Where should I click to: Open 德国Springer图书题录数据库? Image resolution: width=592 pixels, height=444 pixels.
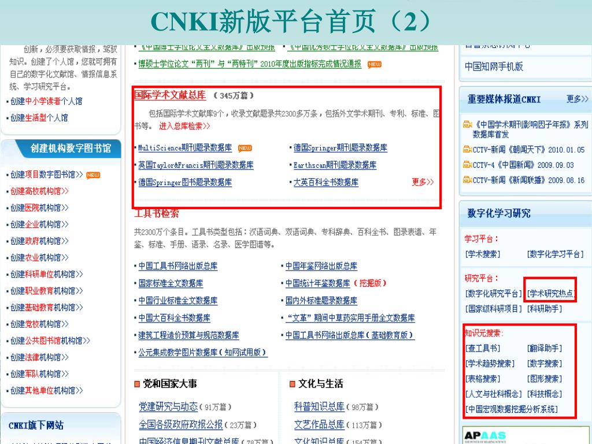(184, 182)
